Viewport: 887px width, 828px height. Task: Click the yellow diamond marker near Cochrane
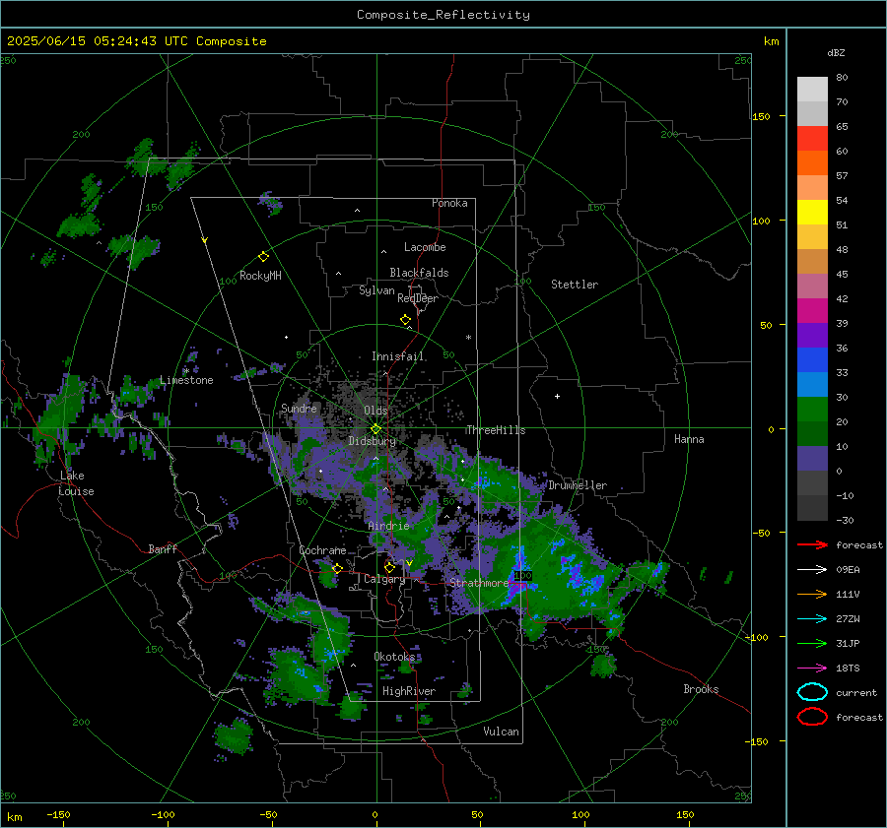[337, 568]
